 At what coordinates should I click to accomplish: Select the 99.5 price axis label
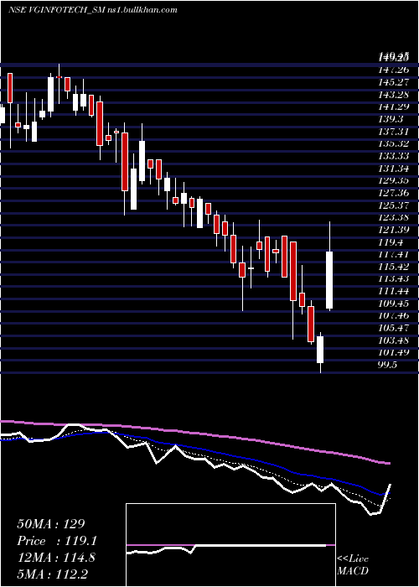point(387,365)
